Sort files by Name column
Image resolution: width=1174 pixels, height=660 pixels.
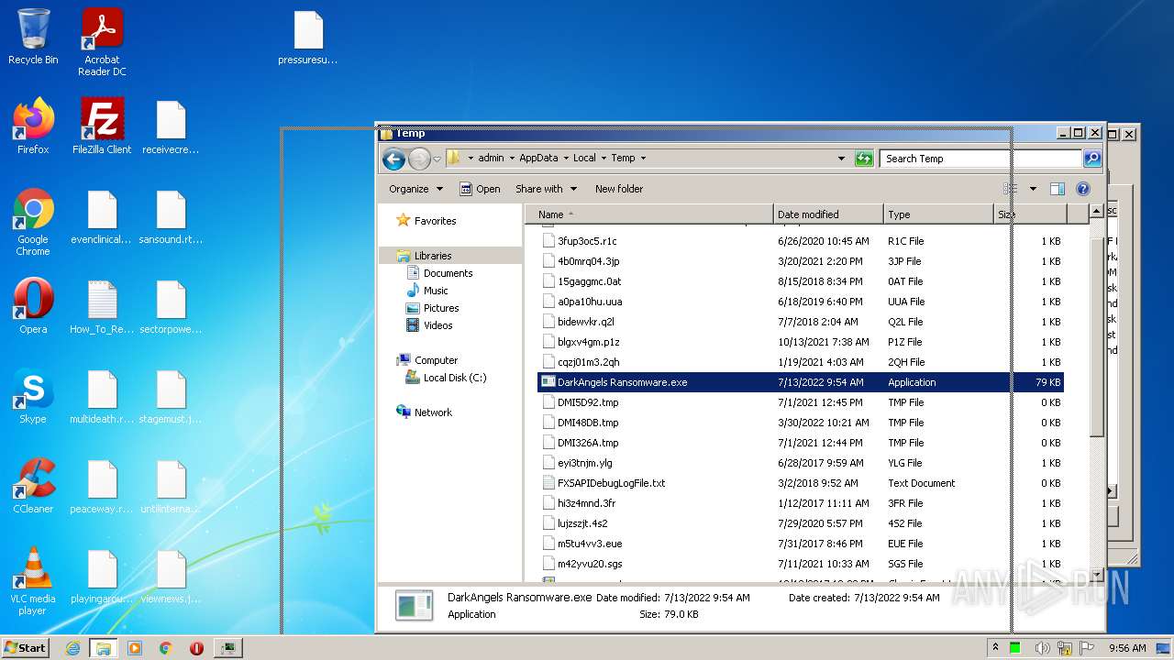tap(649, 214)
